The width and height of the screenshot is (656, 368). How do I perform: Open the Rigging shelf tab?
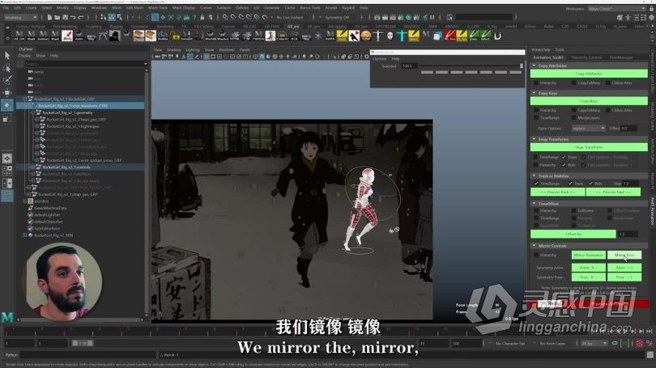point(117,27)
